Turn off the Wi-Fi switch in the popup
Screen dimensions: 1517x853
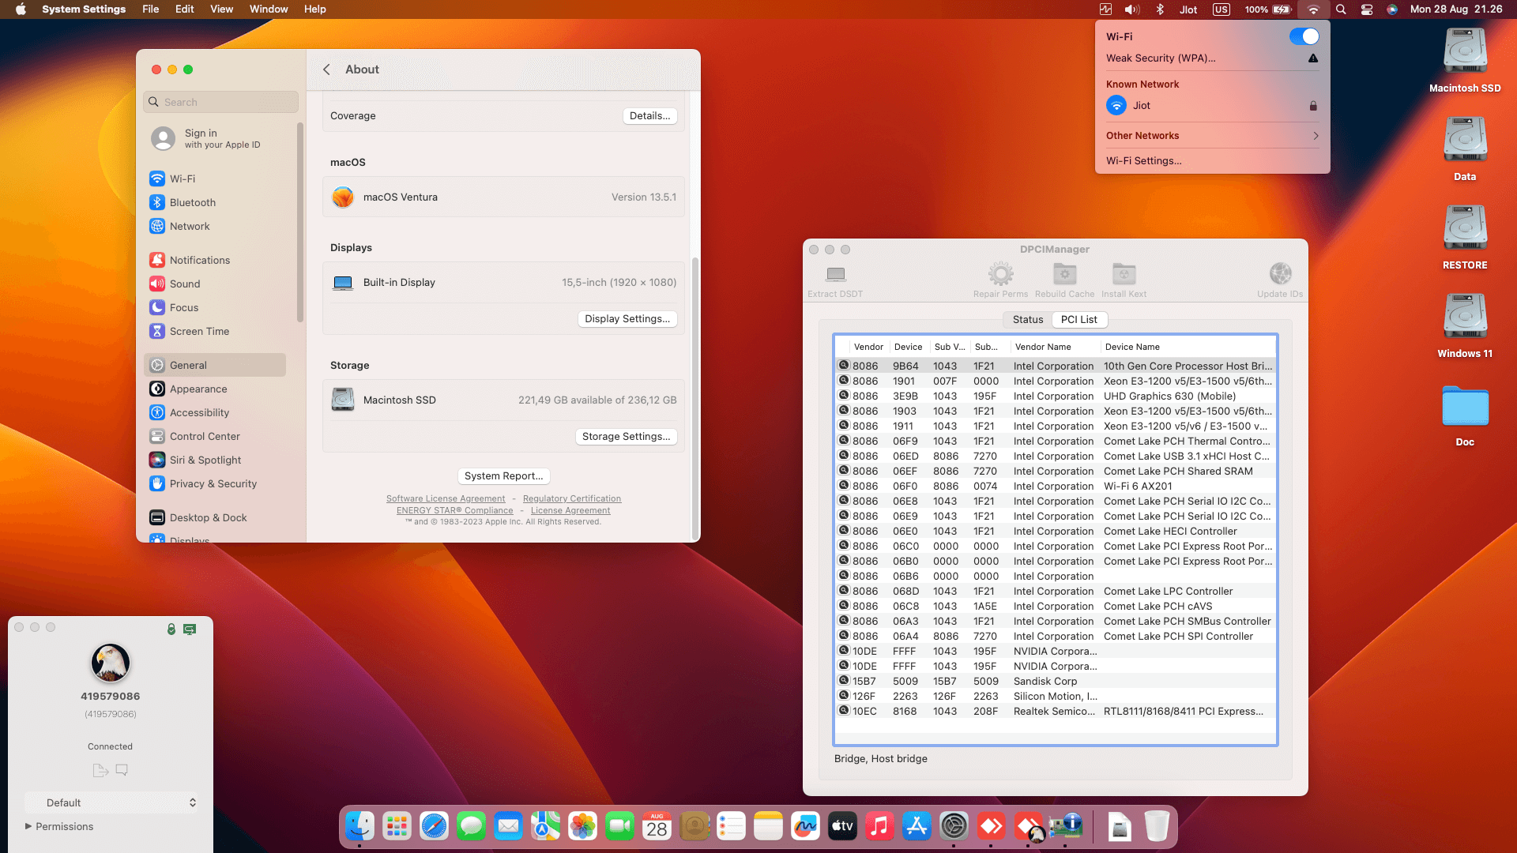(1304, 36)
